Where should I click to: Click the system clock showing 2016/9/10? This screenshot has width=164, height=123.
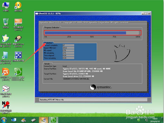click(x=155, y=120)
